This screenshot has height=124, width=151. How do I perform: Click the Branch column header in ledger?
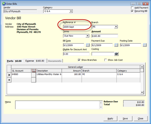point(99,71)
